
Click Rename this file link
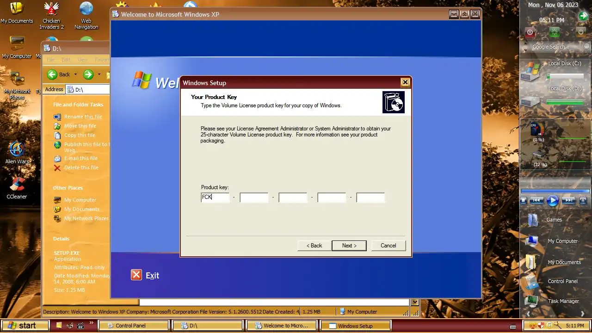click(x=83, y=117)
